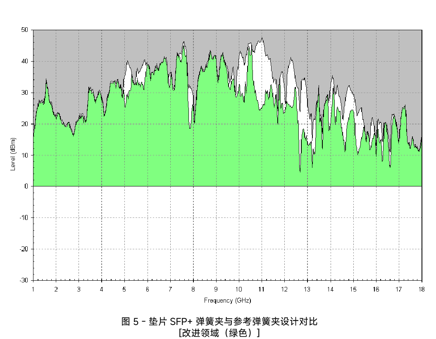Click the 'Level (dBm)' axis label
Viewport: 436px width, 339px height.
pos(13,154)
